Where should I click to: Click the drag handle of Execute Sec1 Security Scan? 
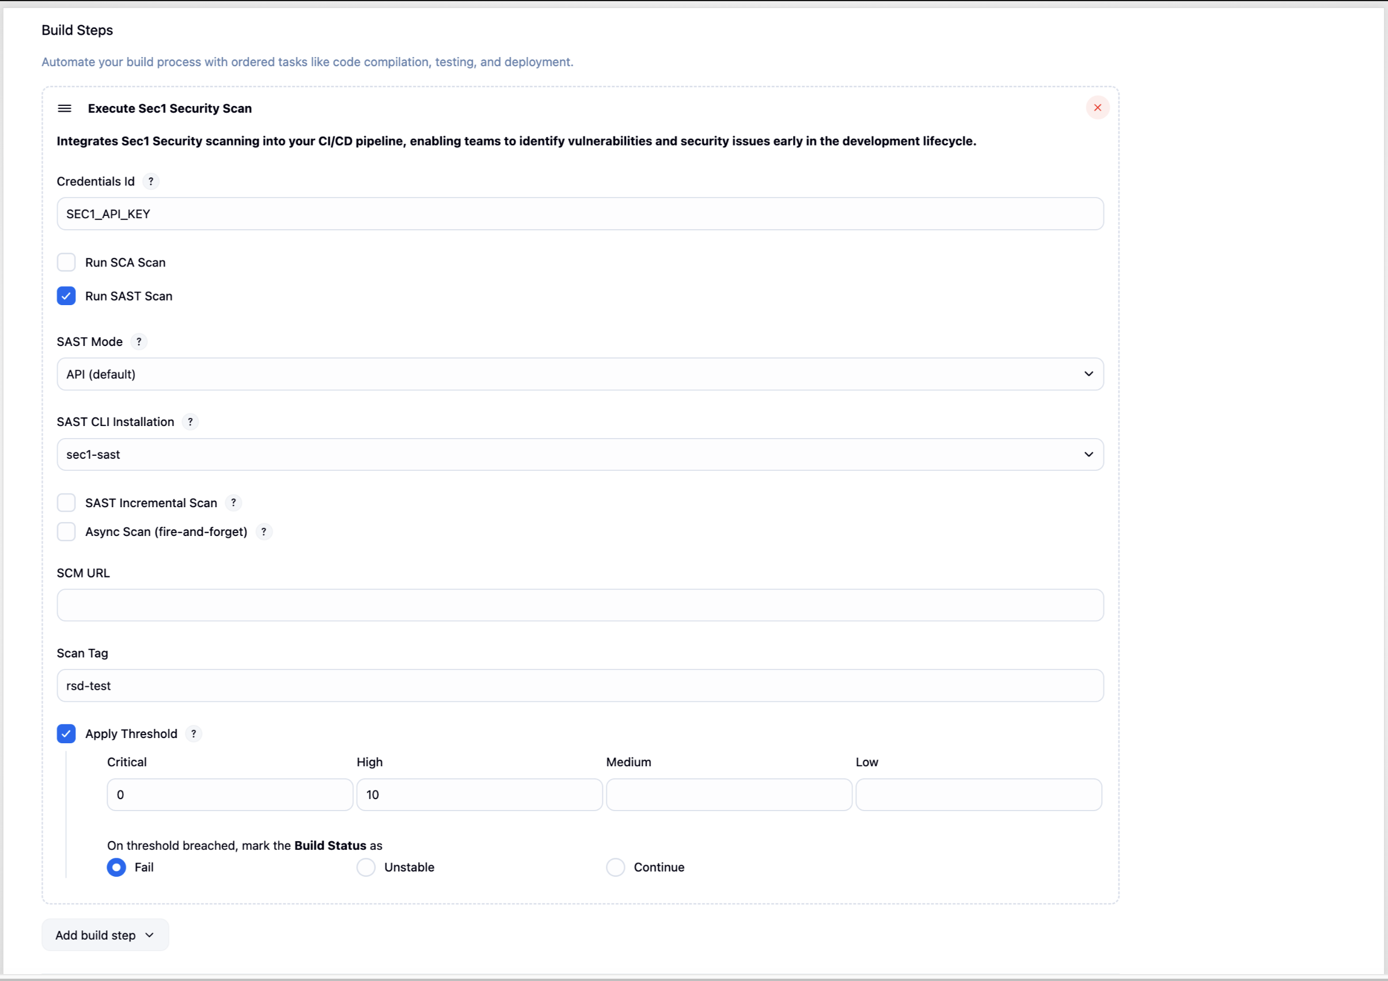(65, 108)
